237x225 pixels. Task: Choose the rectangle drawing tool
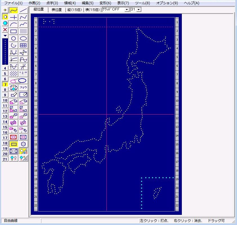pyautogui.click(x=14, y=31)
